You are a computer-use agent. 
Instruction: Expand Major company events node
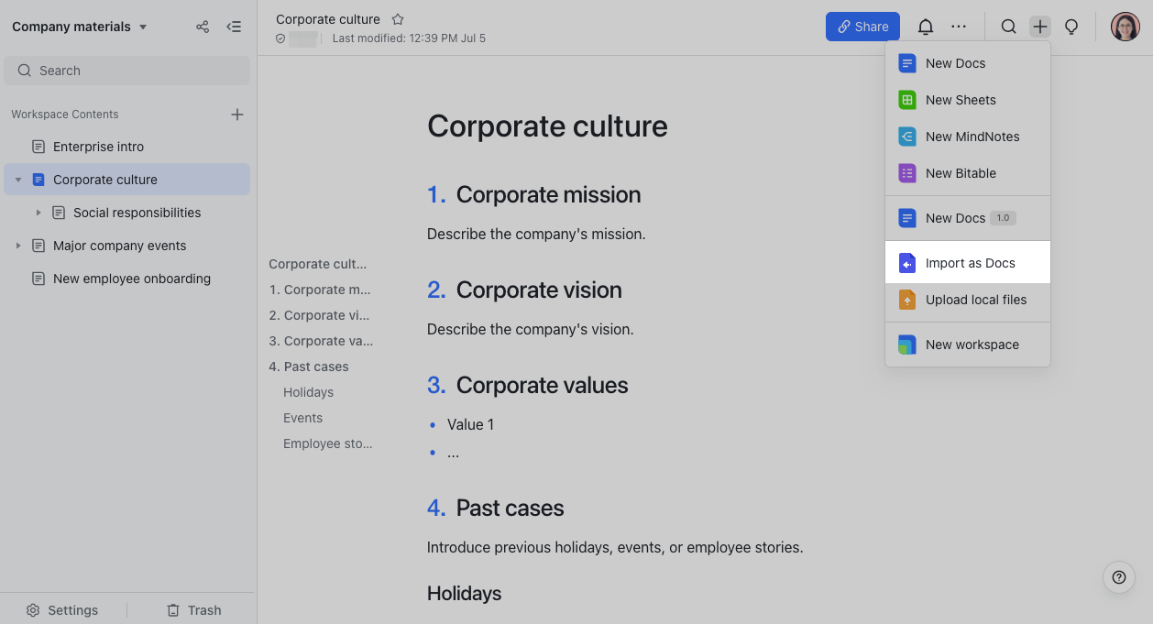[x=18, y=246]
